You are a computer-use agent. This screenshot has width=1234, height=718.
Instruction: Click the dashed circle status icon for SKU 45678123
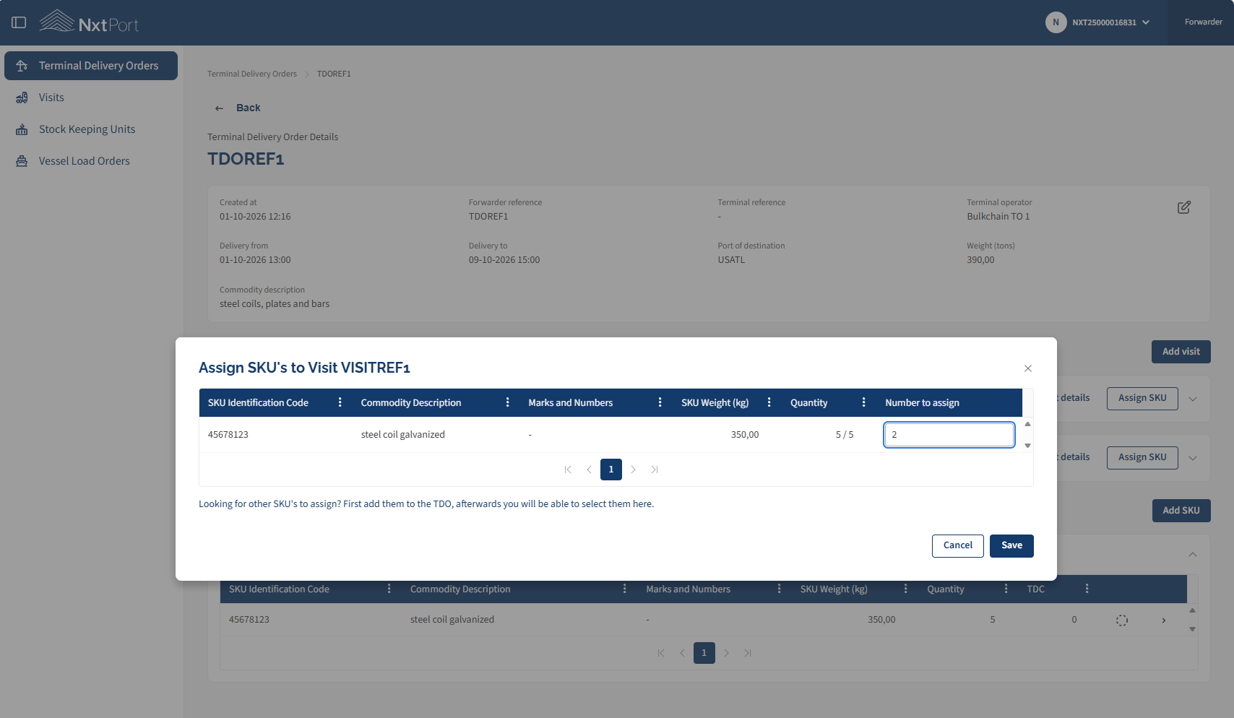pos(1122,620)
